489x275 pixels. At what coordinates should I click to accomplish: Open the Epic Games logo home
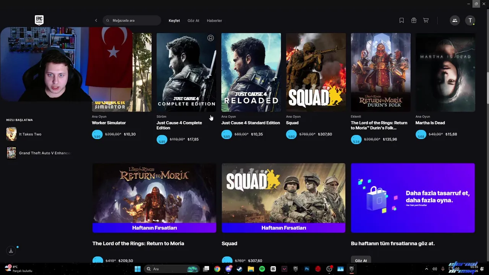pyautogui.click(x=39, y=20)
